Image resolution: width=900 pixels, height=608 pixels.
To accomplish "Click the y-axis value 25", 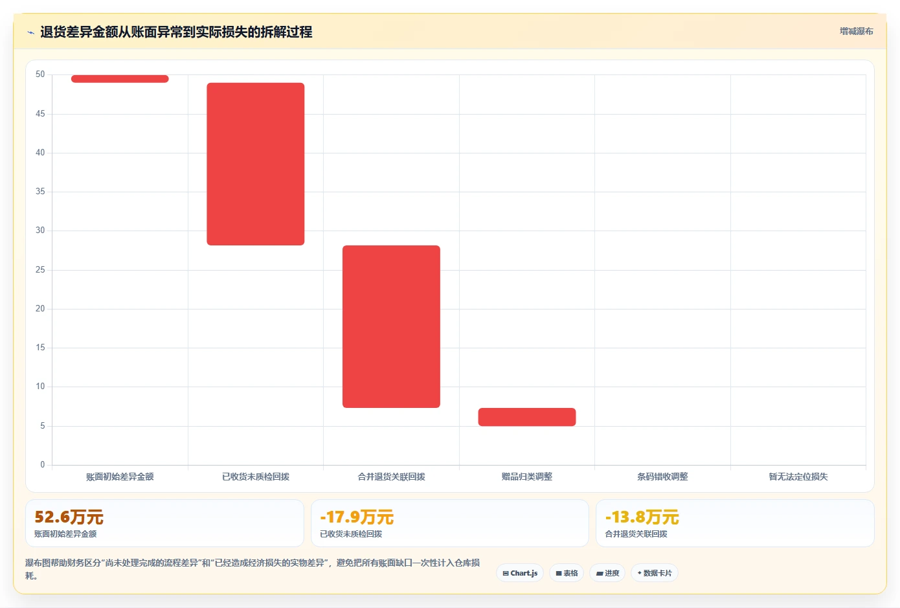I will click(x=40, y=270).
